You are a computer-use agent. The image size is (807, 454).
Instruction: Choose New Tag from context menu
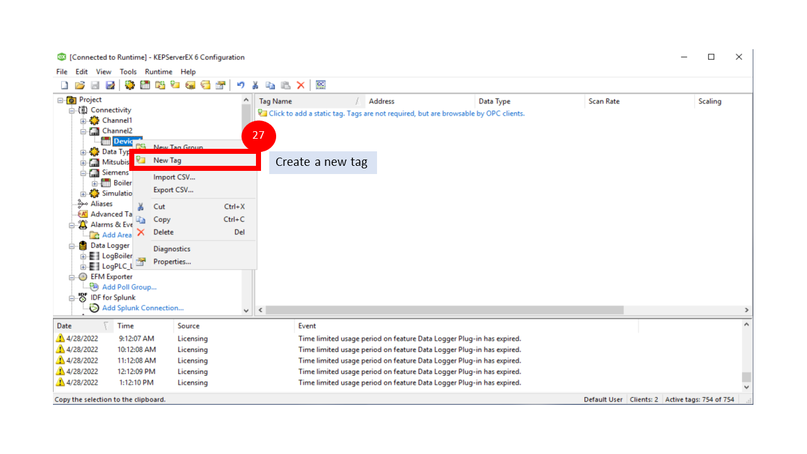[195, 160]
